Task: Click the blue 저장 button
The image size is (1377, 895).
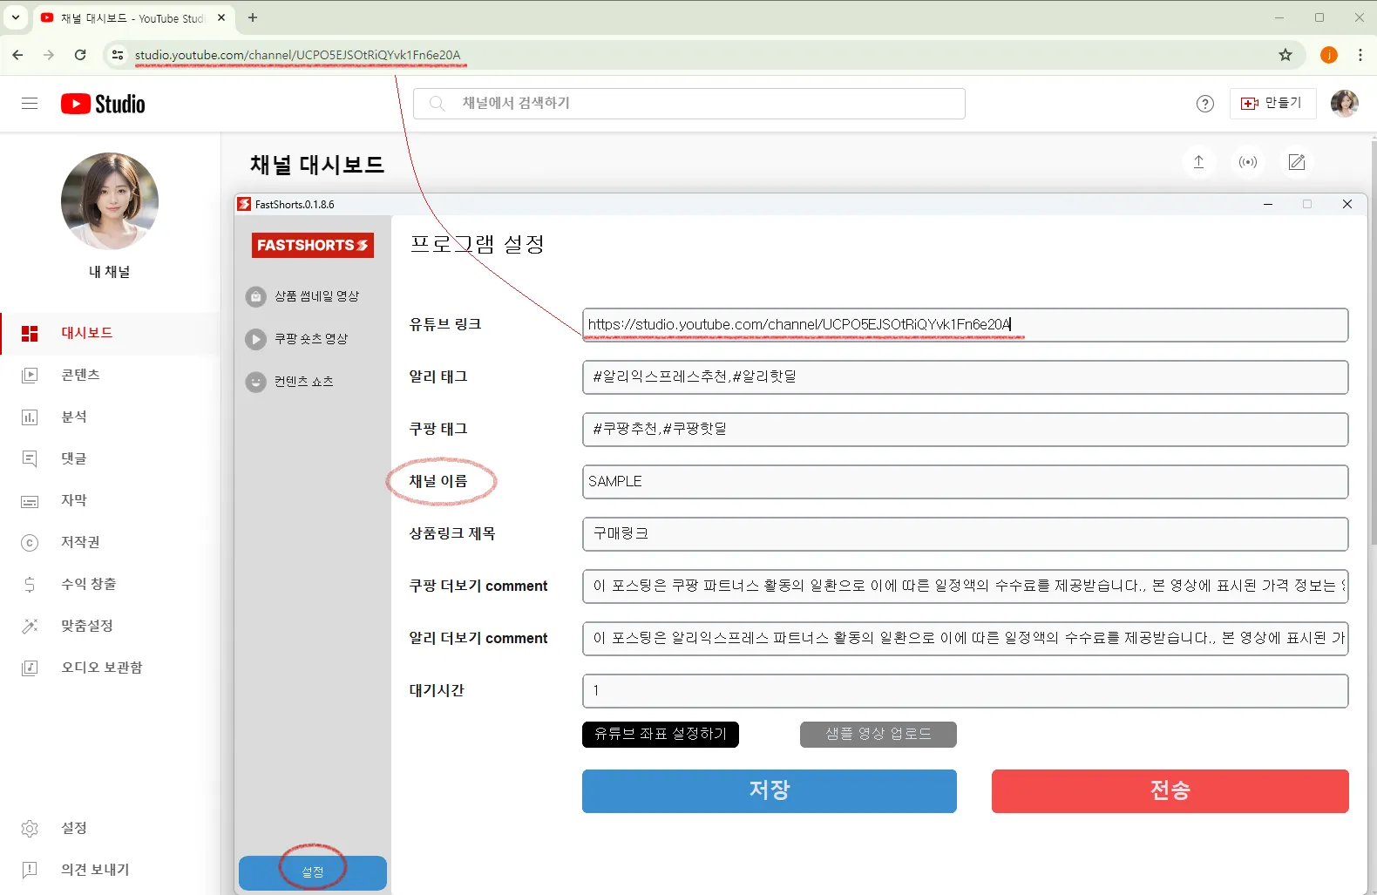Action: pos(770,791)
